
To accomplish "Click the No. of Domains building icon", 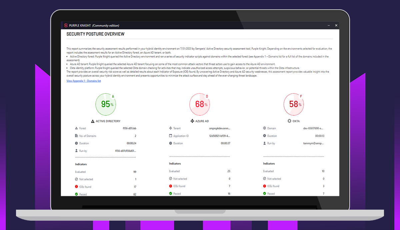I will 76,136.
